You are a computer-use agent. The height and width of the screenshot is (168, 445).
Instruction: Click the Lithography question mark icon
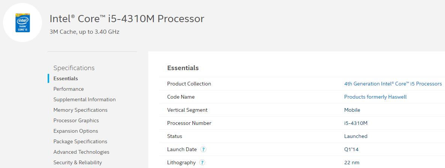click(202, 162)
